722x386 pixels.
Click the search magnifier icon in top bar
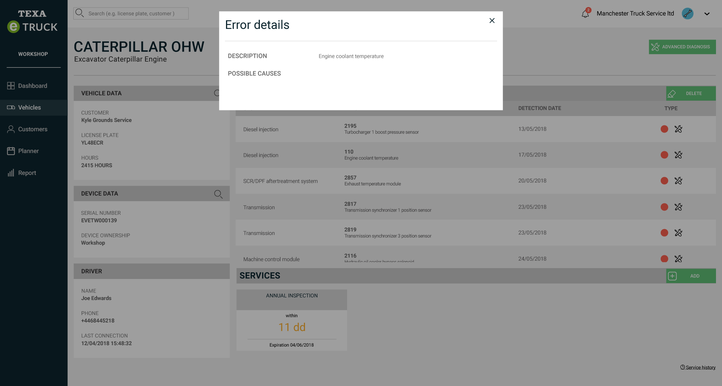tap(79, 13)
